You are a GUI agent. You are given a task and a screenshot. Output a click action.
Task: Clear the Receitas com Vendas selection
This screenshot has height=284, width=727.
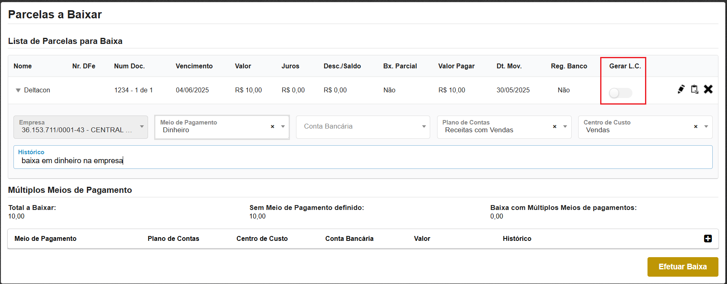(555, 127)
